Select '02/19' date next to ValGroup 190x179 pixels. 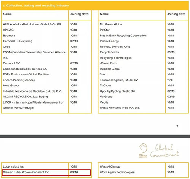pyautogui.click(x=171, y=97)
